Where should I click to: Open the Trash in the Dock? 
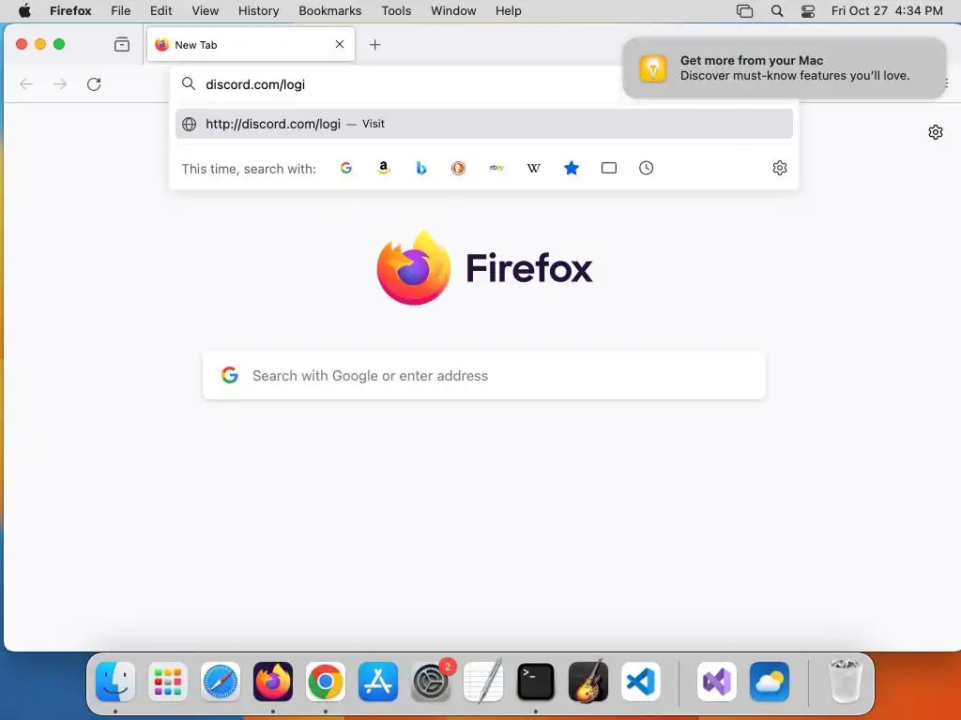click(846, 682)
